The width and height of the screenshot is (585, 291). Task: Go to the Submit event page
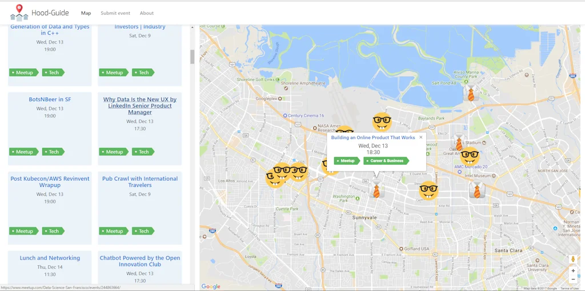(115, 13)
